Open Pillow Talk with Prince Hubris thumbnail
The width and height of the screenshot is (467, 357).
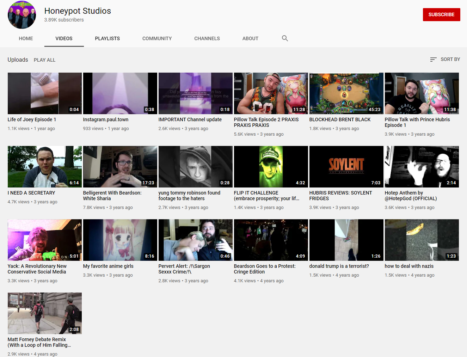[x=422, y=93]
